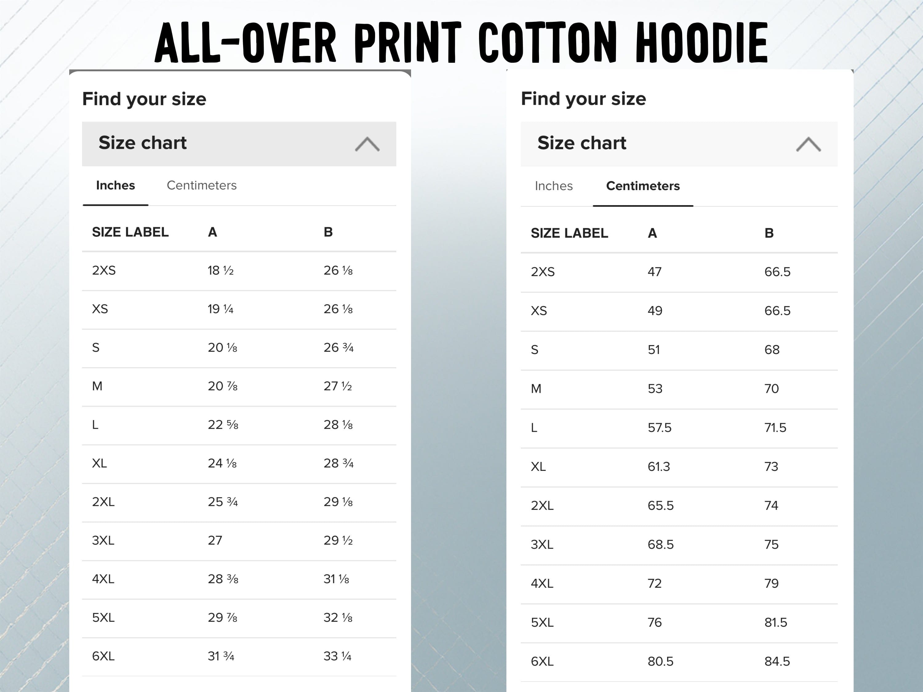This screenshot has width=923, height=692.
Task: Select the M row in the centimeters table
Action: coord(537,389)
